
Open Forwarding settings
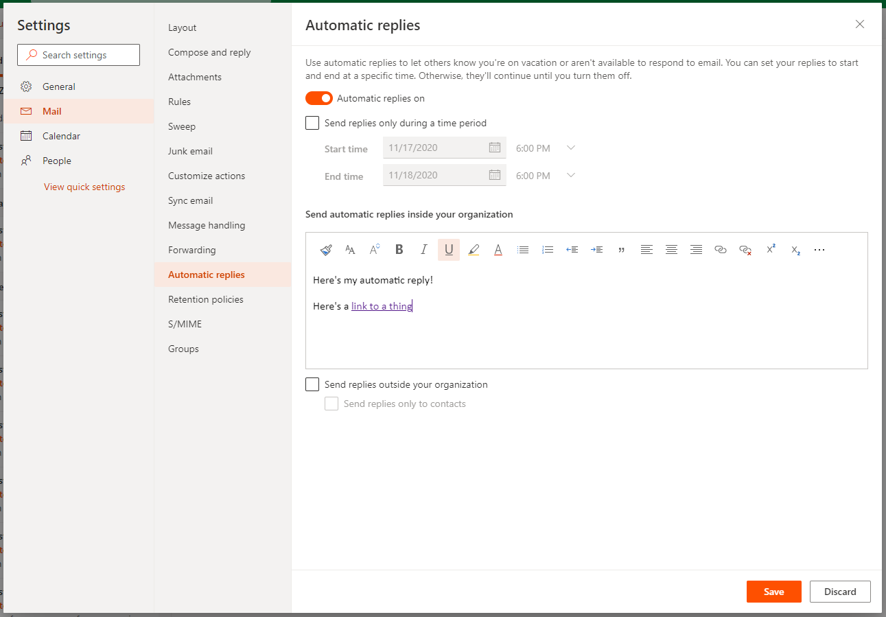pos(222,250)
